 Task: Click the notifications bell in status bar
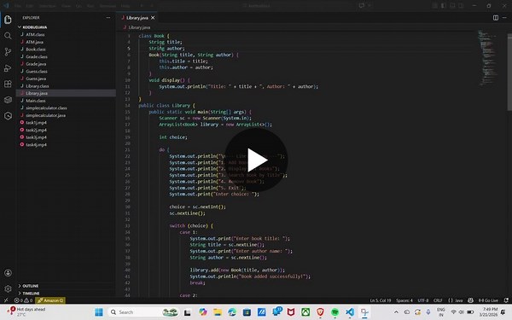[x=506, y=300]
